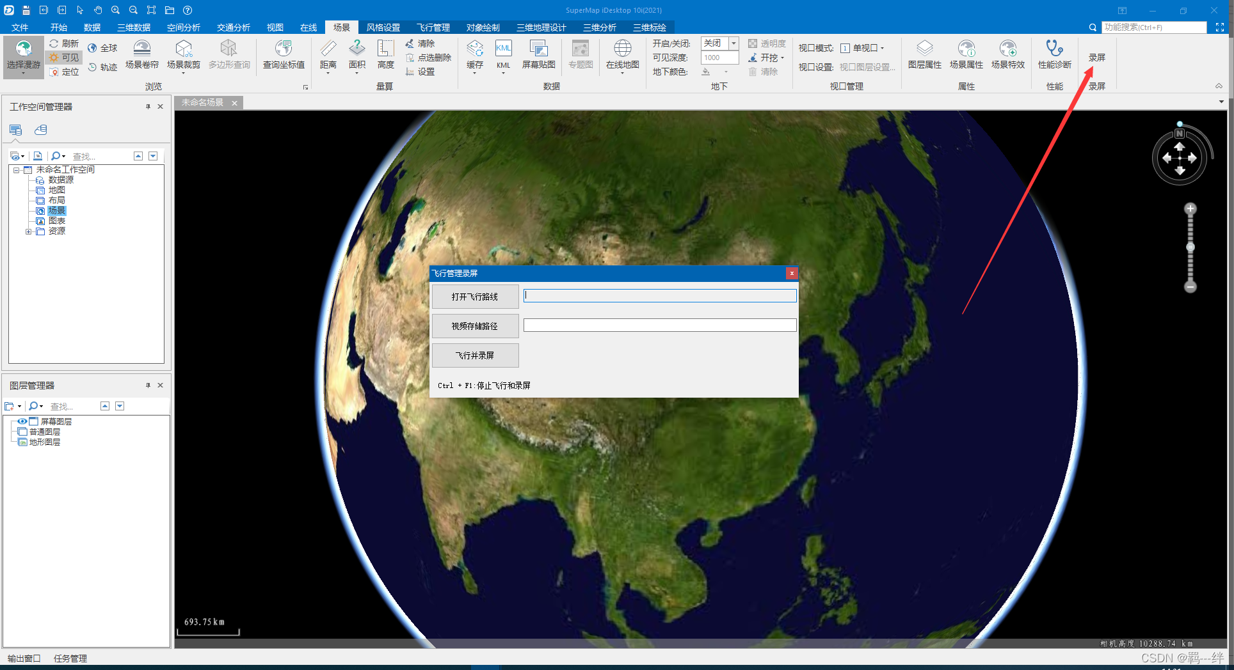Click the video storage path input field
Viewport: 1234px width, 670px height.
point(660,325)
